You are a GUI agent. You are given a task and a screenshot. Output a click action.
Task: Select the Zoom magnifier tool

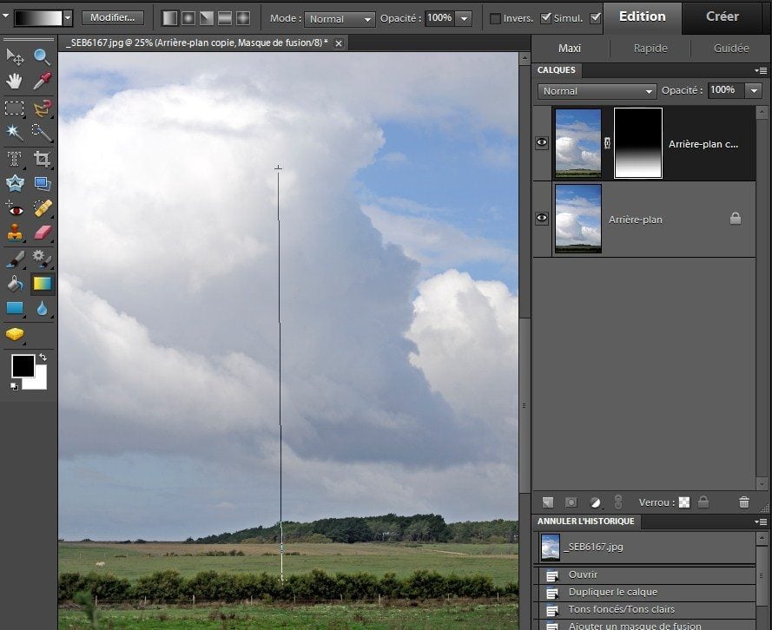(x=42, y=57)
